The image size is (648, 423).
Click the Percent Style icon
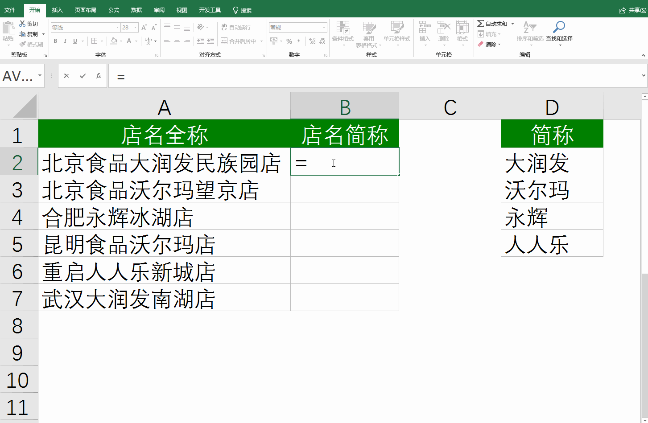pos(289,41)
